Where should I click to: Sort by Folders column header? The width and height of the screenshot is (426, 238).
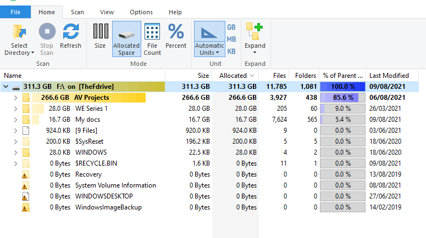coord(304,76)
